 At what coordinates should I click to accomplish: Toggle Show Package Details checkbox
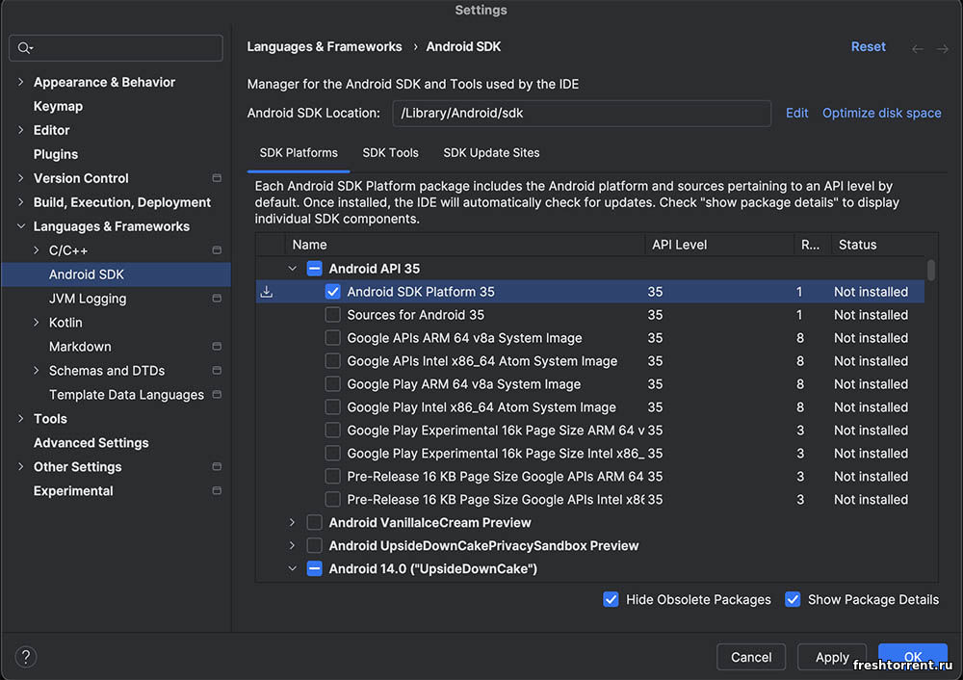tap(793, 599)
